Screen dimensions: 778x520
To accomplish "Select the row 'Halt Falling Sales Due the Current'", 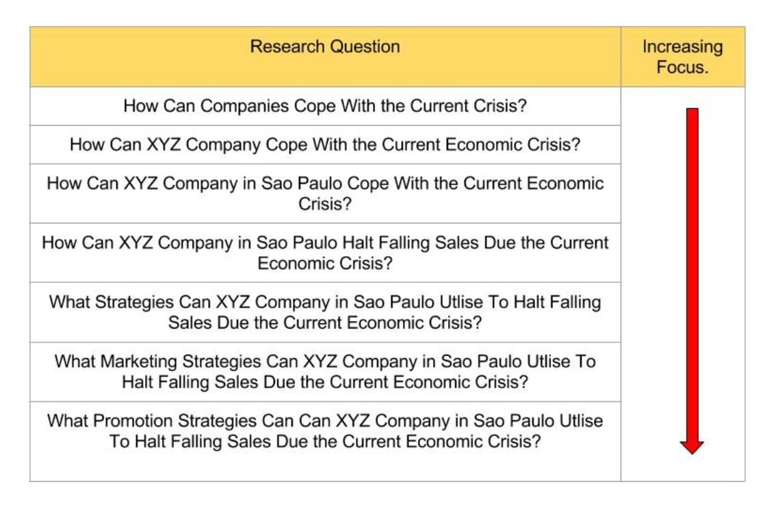I will tap(325, 253).
